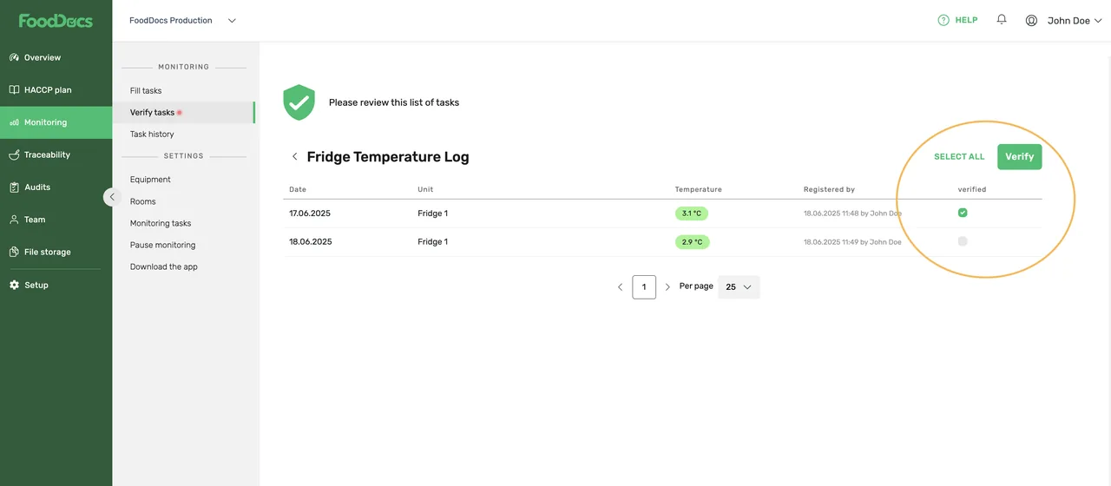Screen dimensions: 1111x486
Task: Click the green shield checkmark icon
Action: (299, 102)
